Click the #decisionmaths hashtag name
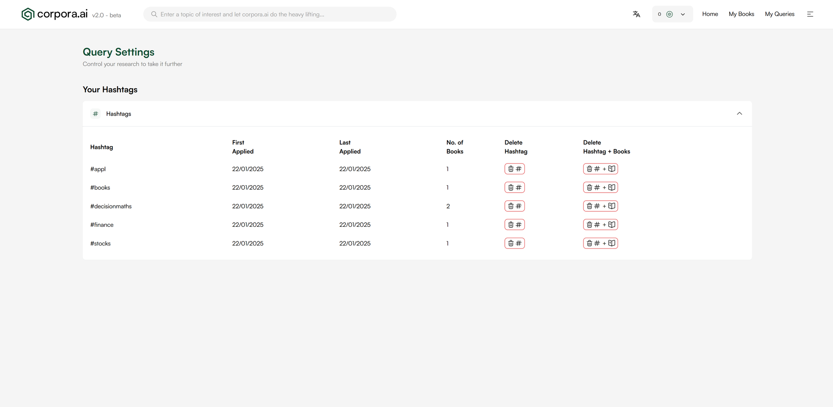This screenshot has width=833, height=407. (x=111, y=206)
